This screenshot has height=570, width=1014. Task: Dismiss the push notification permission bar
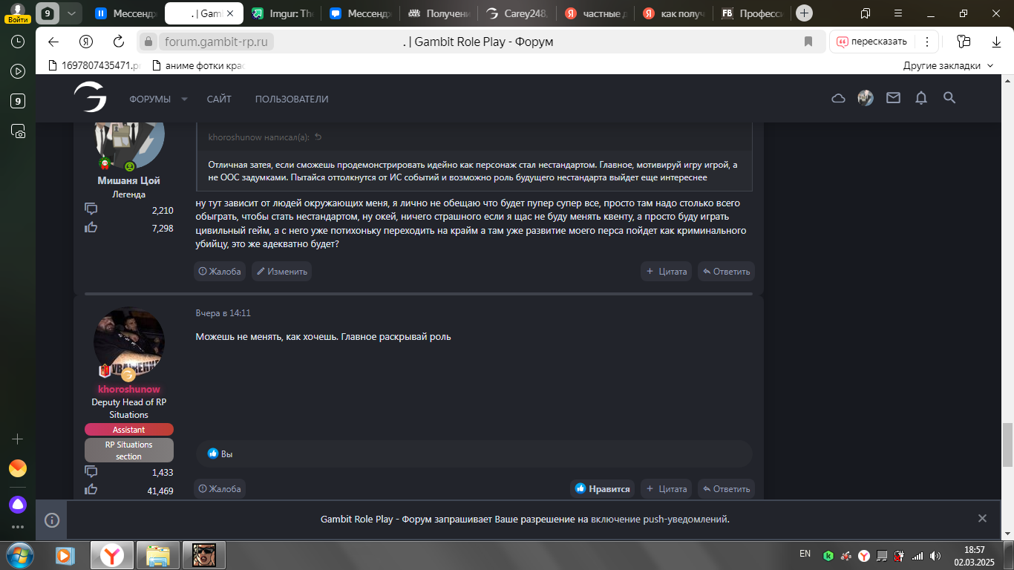click(x=982, y=519)
